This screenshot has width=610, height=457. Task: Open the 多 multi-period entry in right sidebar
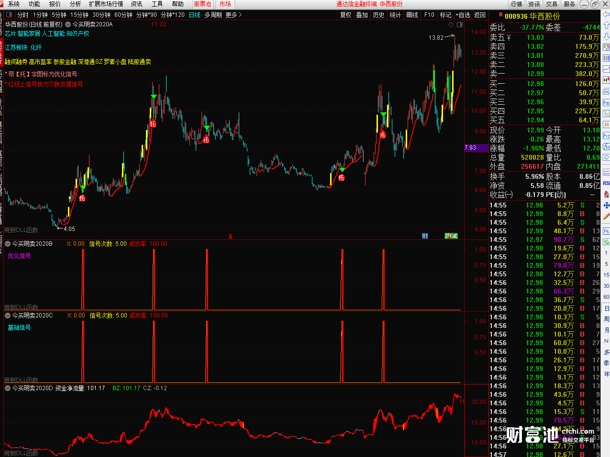pyautogui.click(x=606, y=352)
